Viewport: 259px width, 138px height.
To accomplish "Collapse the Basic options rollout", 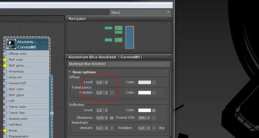I will point(70,72).
